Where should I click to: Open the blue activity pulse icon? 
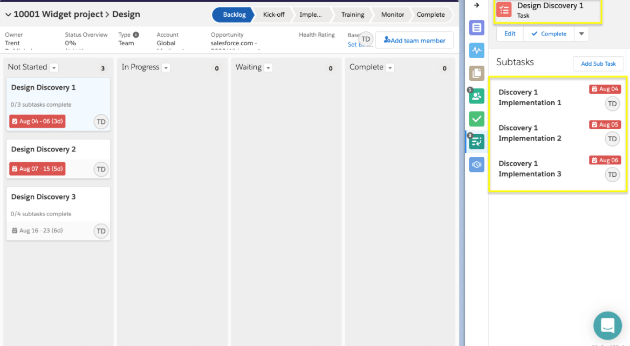pos(476,51)
